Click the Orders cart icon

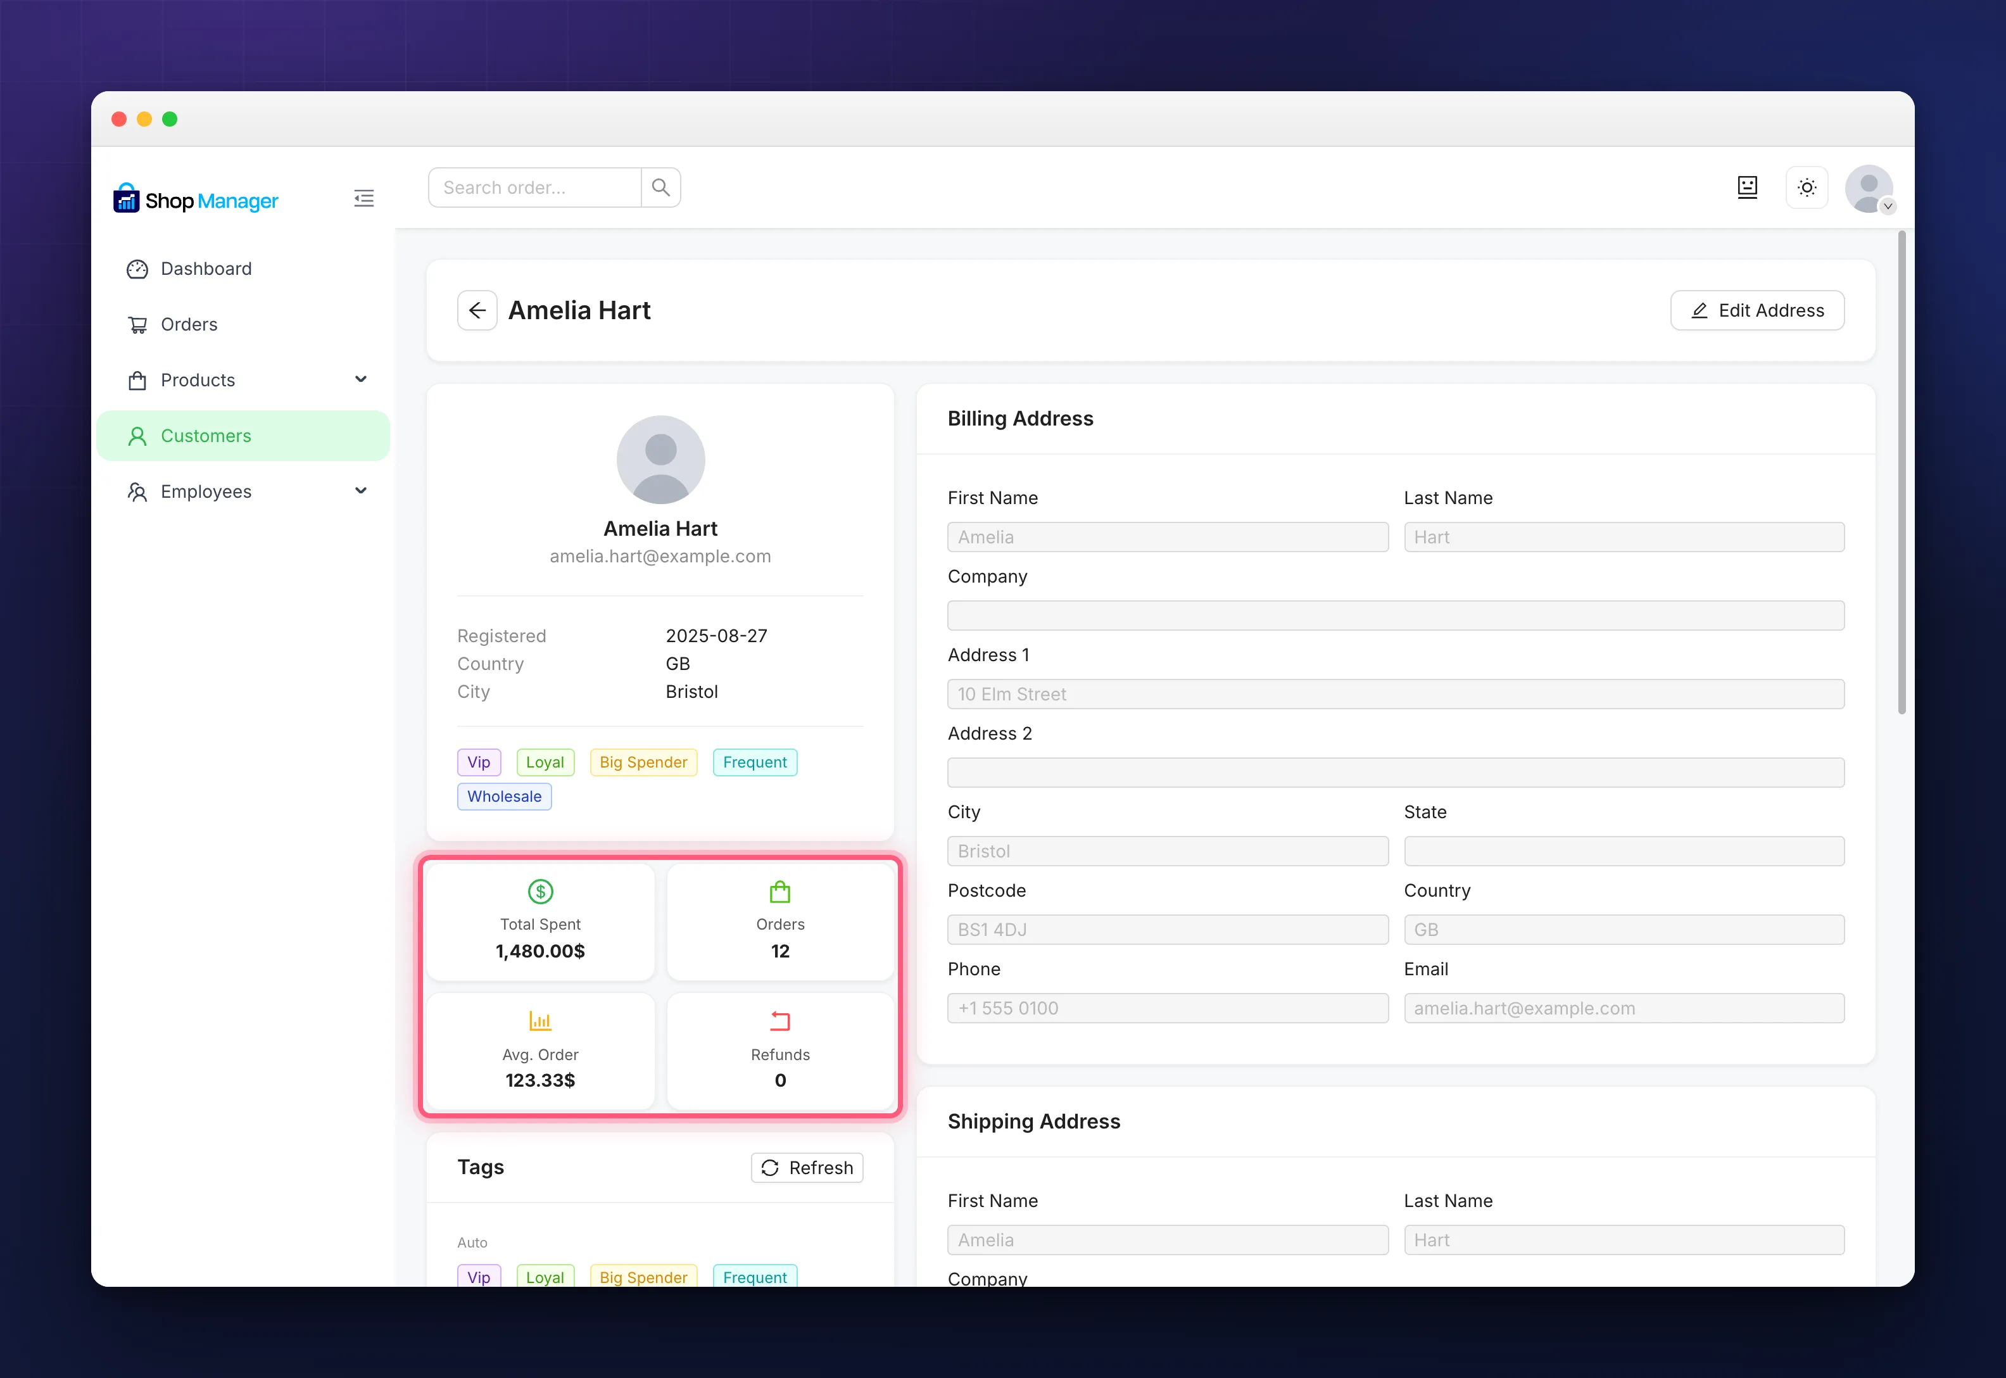137,325
